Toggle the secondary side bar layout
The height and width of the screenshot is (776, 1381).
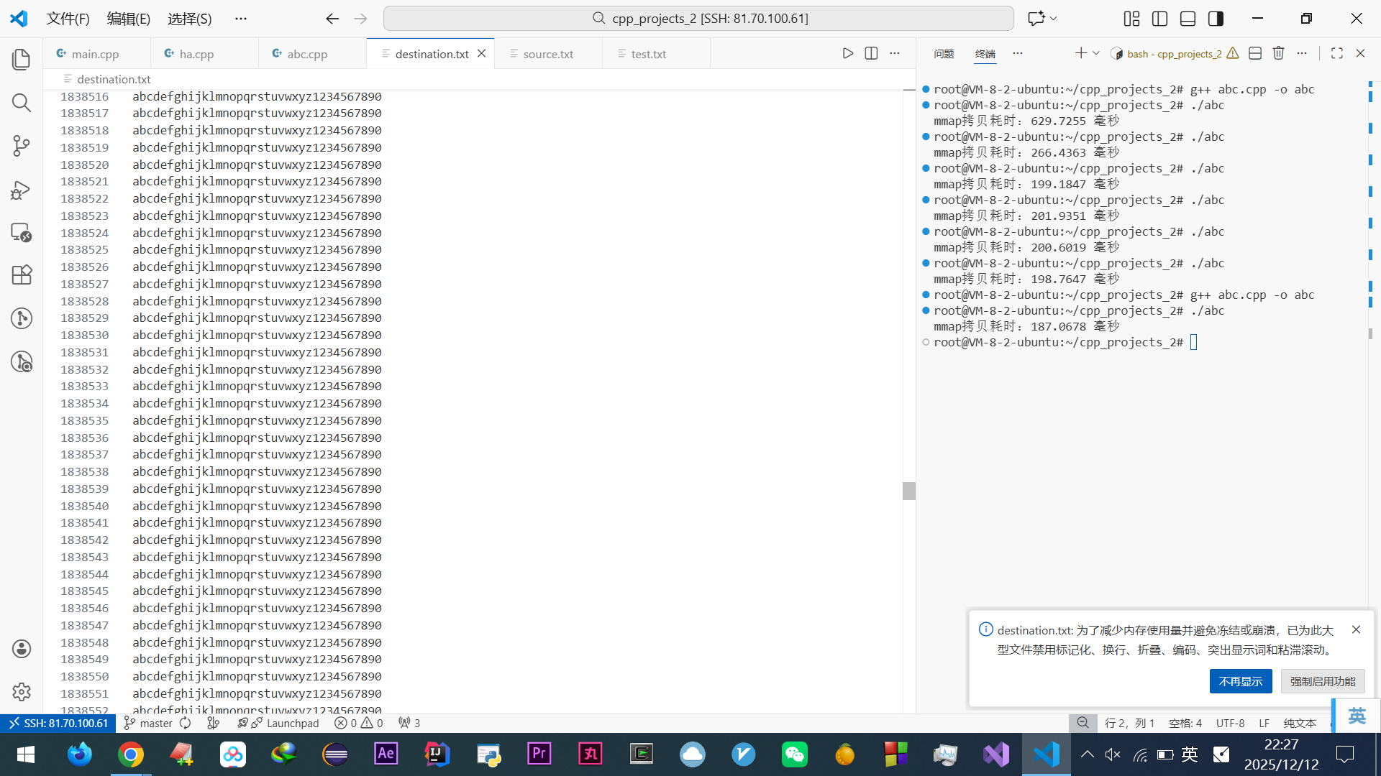pos(1216,19)
